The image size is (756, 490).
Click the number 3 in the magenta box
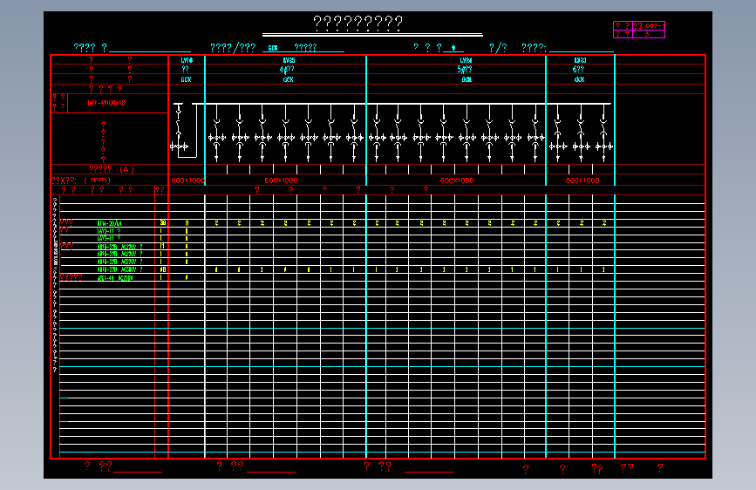tap(647, 34)
